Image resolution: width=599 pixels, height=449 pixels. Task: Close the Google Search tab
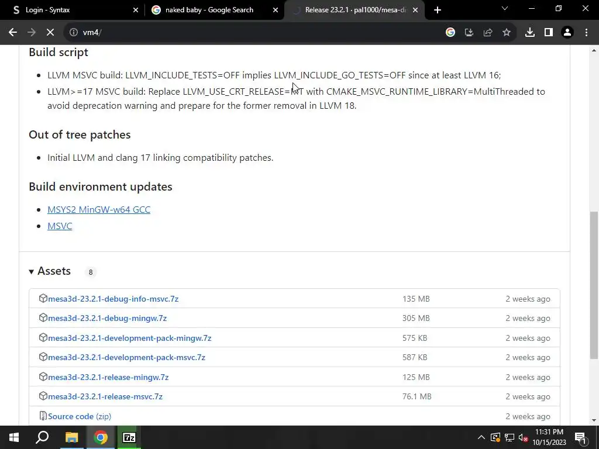(276, 10)
